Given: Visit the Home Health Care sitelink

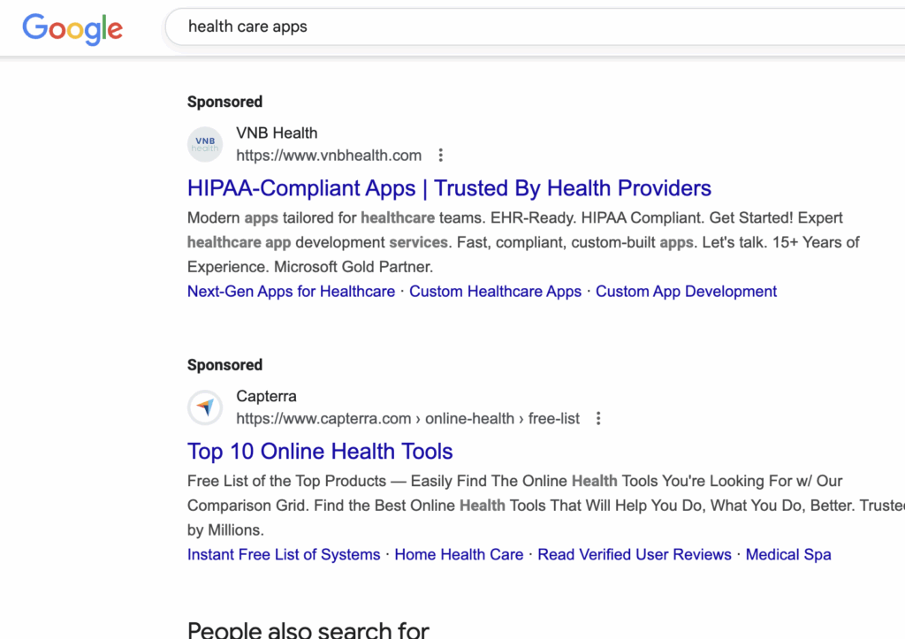Looking at the screenshot, I should 459,555.
